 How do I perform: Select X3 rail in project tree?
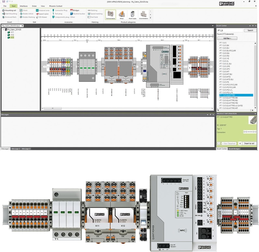[x=11, y=38]
